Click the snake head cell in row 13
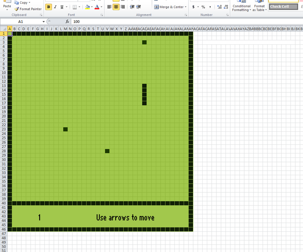Viewport: 303px width, 252px height. 144,86
